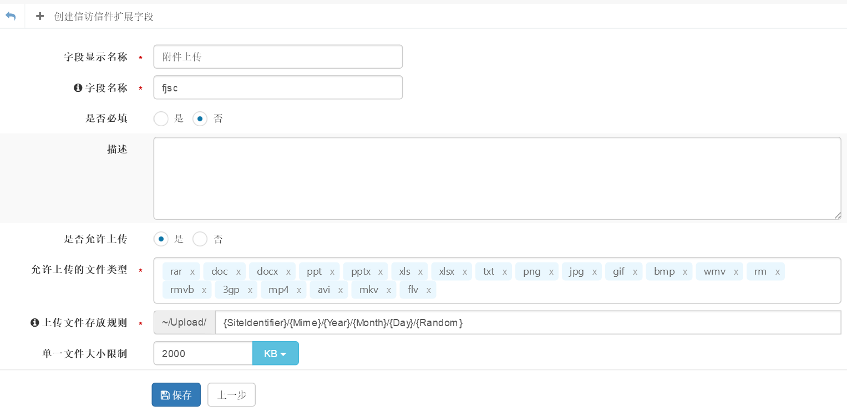Select 是 for 是否必填
The width and height of the screenshot is (847, 412).
pyautogui.click(x=161, y=119)
